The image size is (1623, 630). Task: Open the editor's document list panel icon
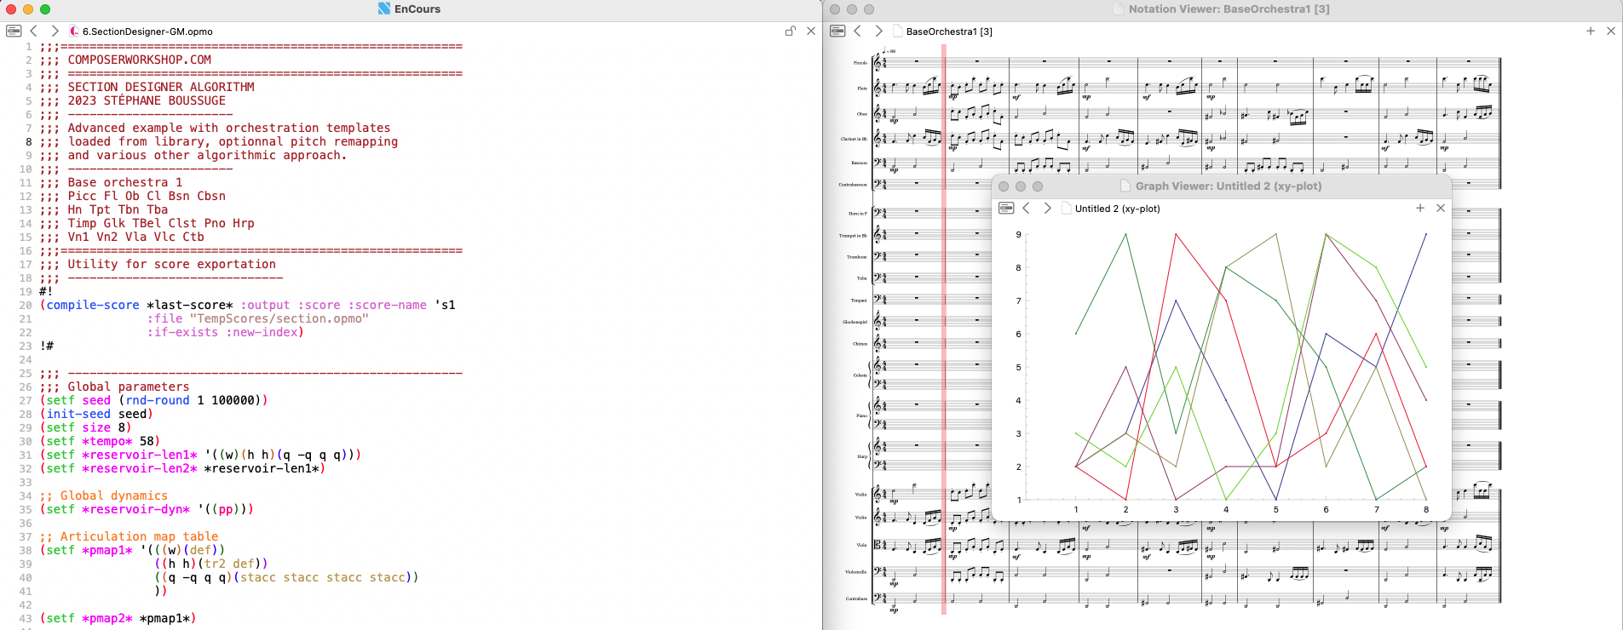[x=14, y=31]
